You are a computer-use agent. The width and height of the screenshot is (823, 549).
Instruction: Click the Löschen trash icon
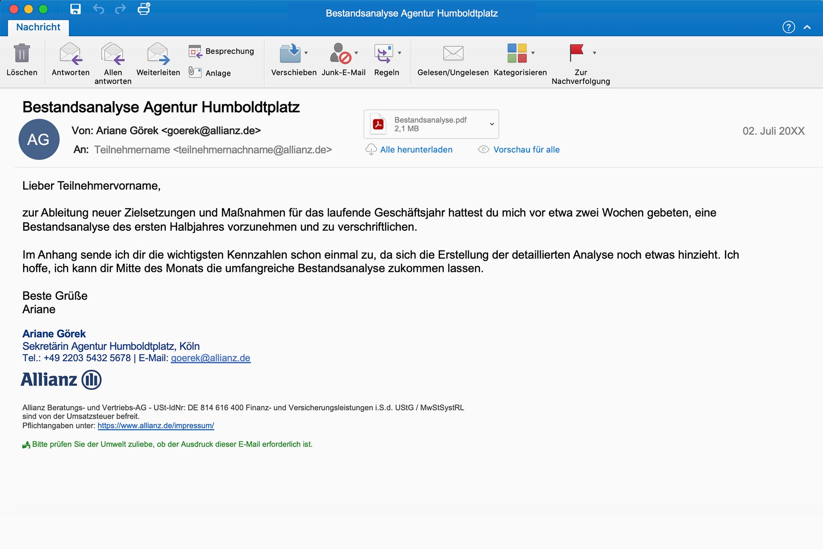22,54
